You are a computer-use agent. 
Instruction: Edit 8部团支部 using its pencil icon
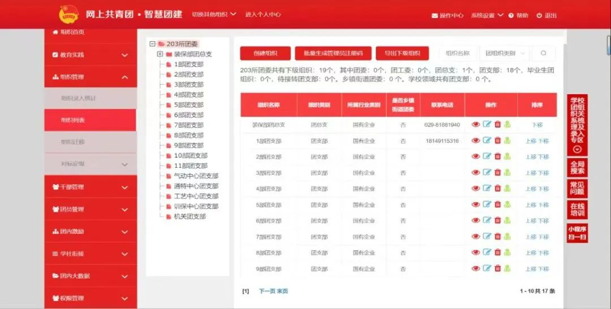click(x=487, y=252)
